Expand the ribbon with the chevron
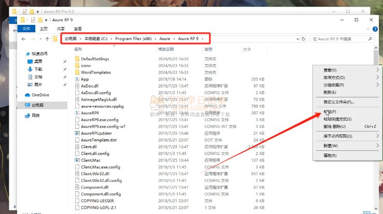 (368, 29)
